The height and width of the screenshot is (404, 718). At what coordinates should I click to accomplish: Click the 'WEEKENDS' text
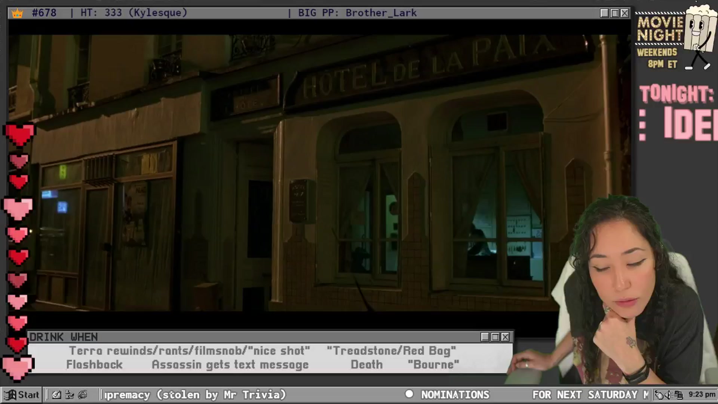click(657, 52)
